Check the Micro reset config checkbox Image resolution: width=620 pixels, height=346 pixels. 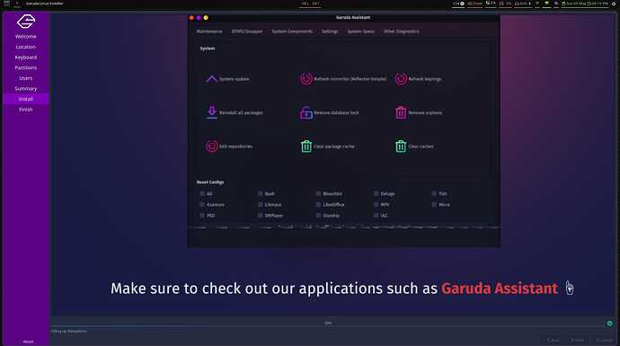pos(434,204)
